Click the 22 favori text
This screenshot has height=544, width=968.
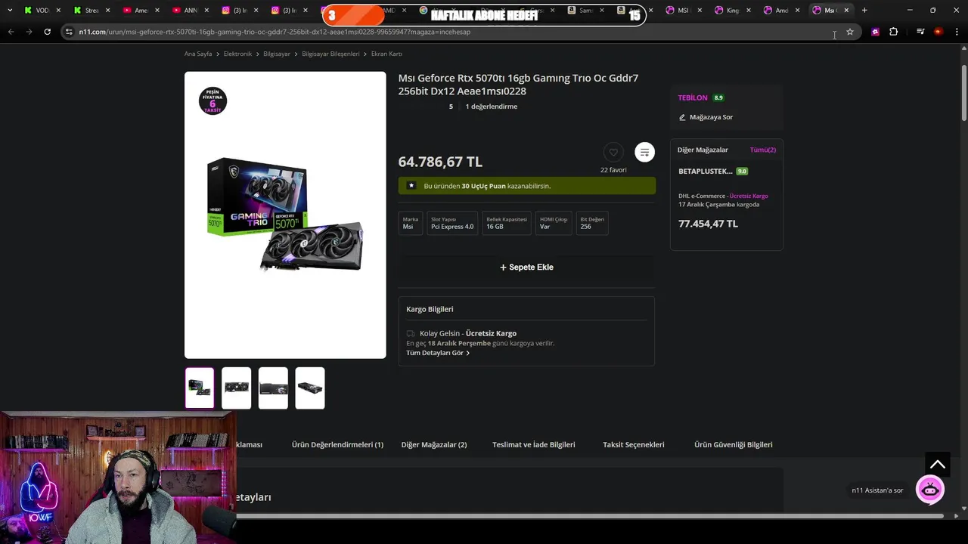click(x=613, y=170)
